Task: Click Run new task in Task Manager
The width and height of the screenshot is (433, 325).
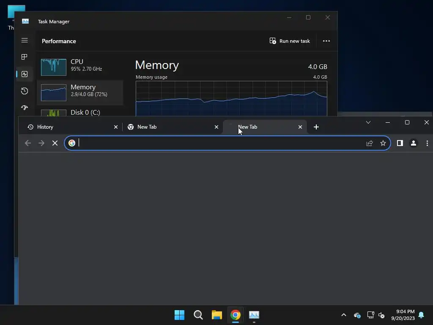Action: tap(290, 41)
